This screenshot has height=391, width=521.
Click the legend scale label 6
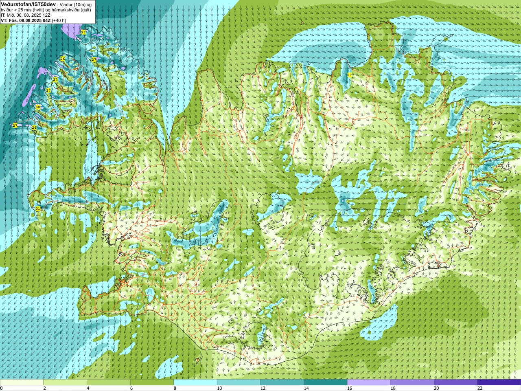[x=131, y=388]
